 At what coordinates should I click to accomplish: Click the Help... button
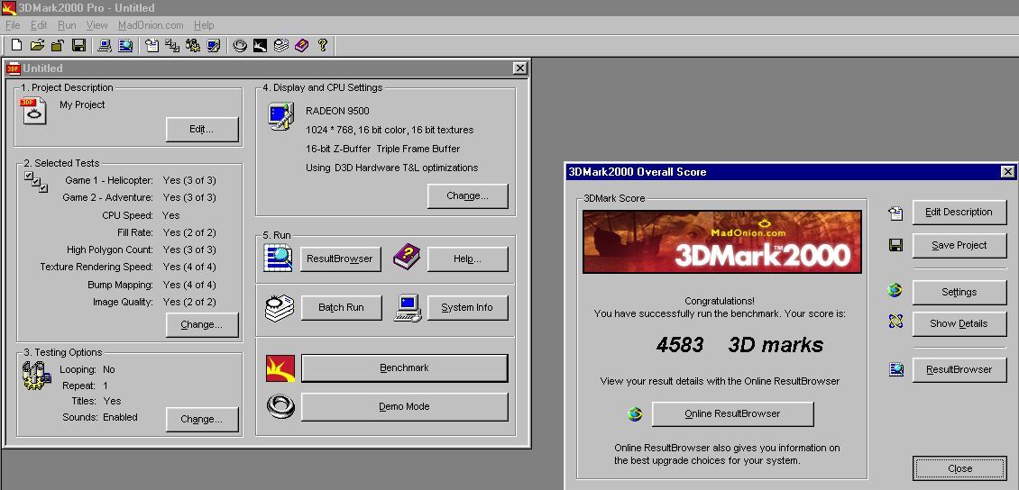point(467,259)
